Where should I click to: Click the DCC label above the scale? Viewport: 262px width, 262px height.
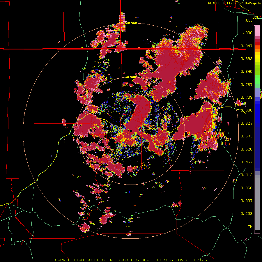(256, 17)
